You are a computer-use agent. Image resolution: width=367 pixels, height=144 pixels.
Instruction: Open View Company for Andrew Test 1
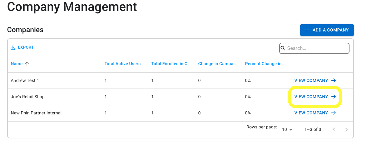pos(315,80)
